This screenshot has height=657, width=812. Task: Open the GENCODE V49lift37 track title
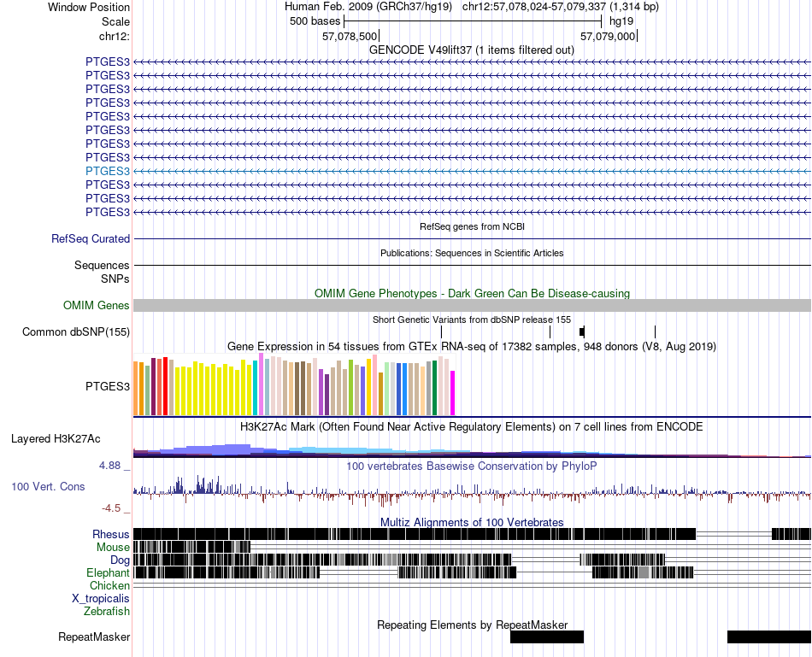pyautogui.click(x=471, y=50)
